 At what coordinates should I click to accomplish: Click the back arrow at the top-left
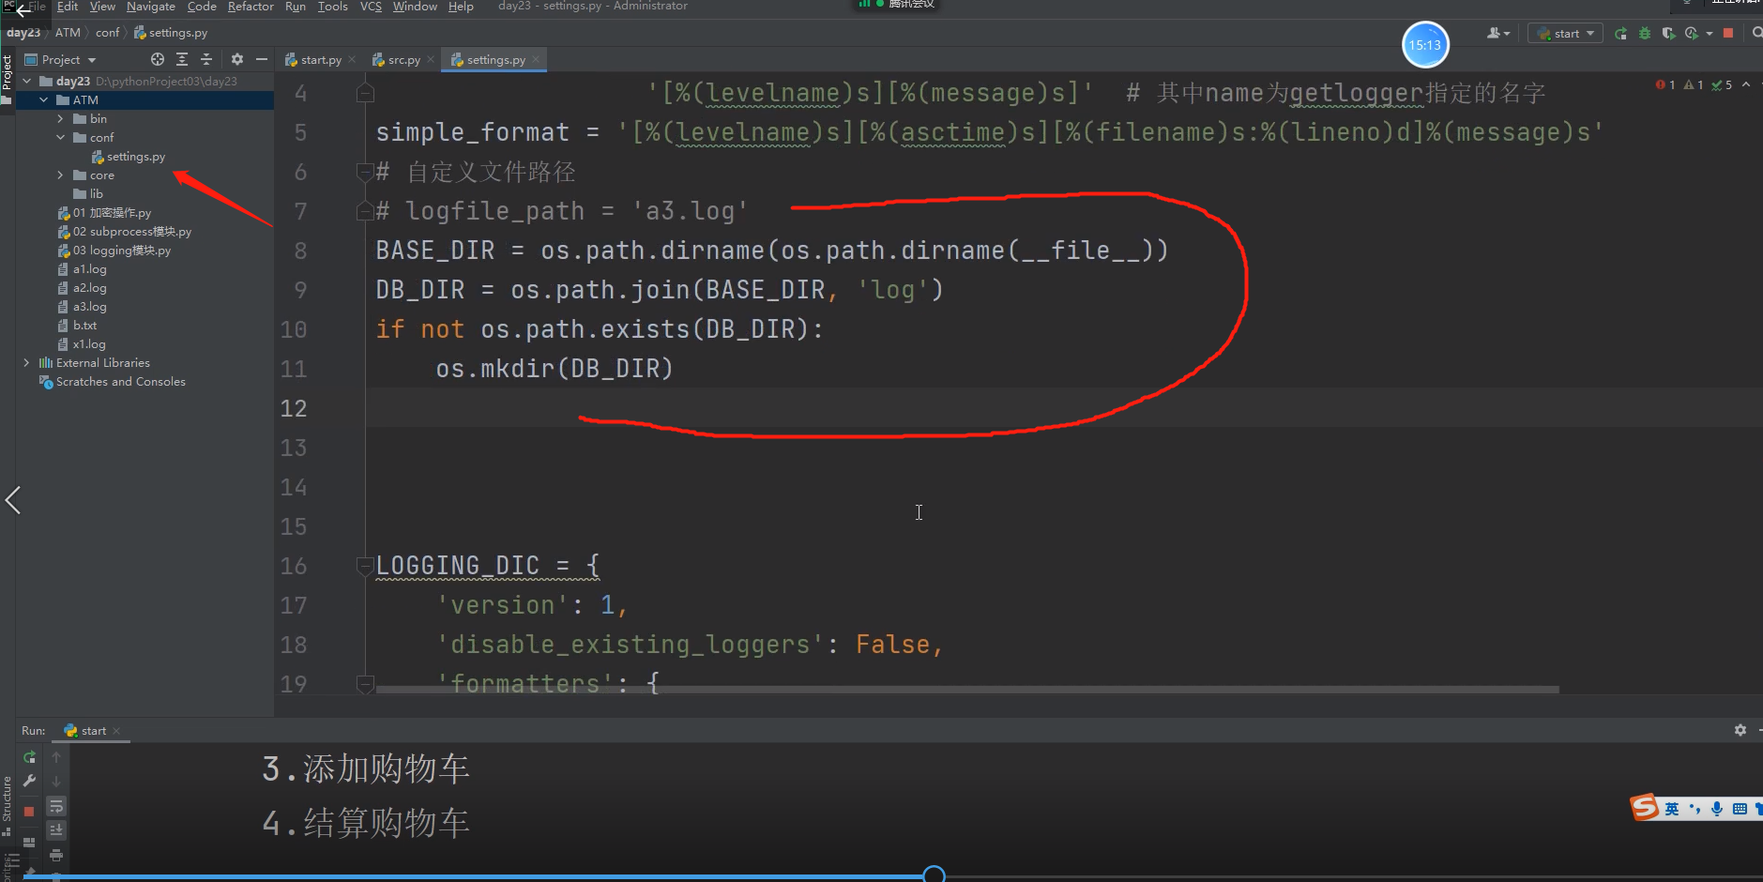pyautogui.click(x=23, y=11)
